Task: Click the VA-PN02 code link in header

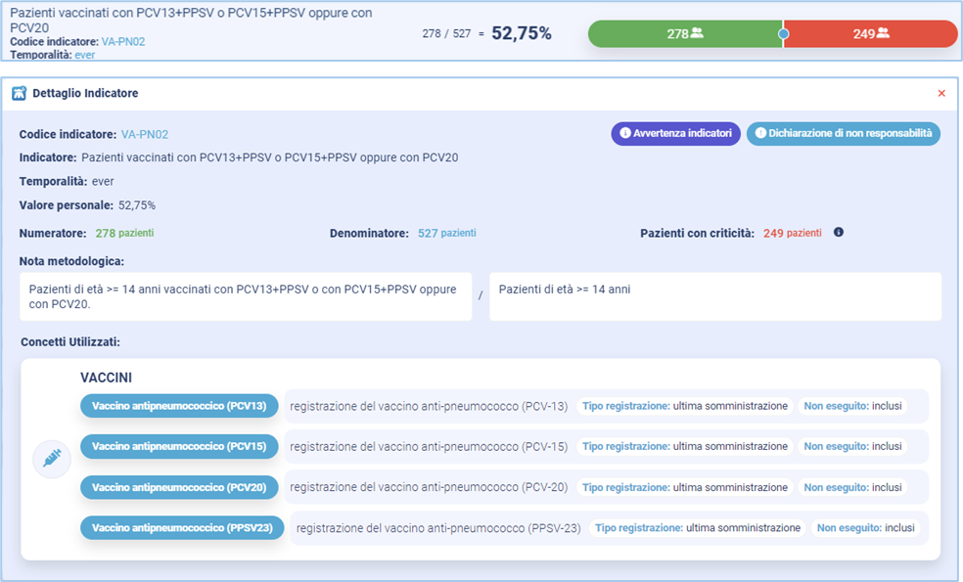Action: [124, 42]
